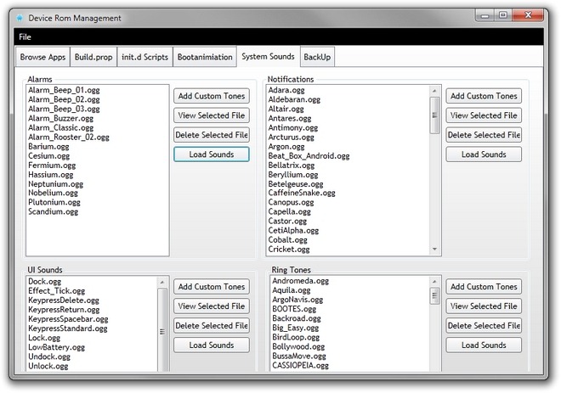Open the File menu
This screenshot has width=561, height=393.
(x=25, y=36)
